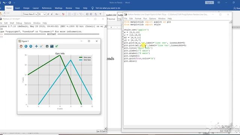Redo action in Word title bar
The height and width of the screenshot is (135, 240).
click(x=10, y=3)
